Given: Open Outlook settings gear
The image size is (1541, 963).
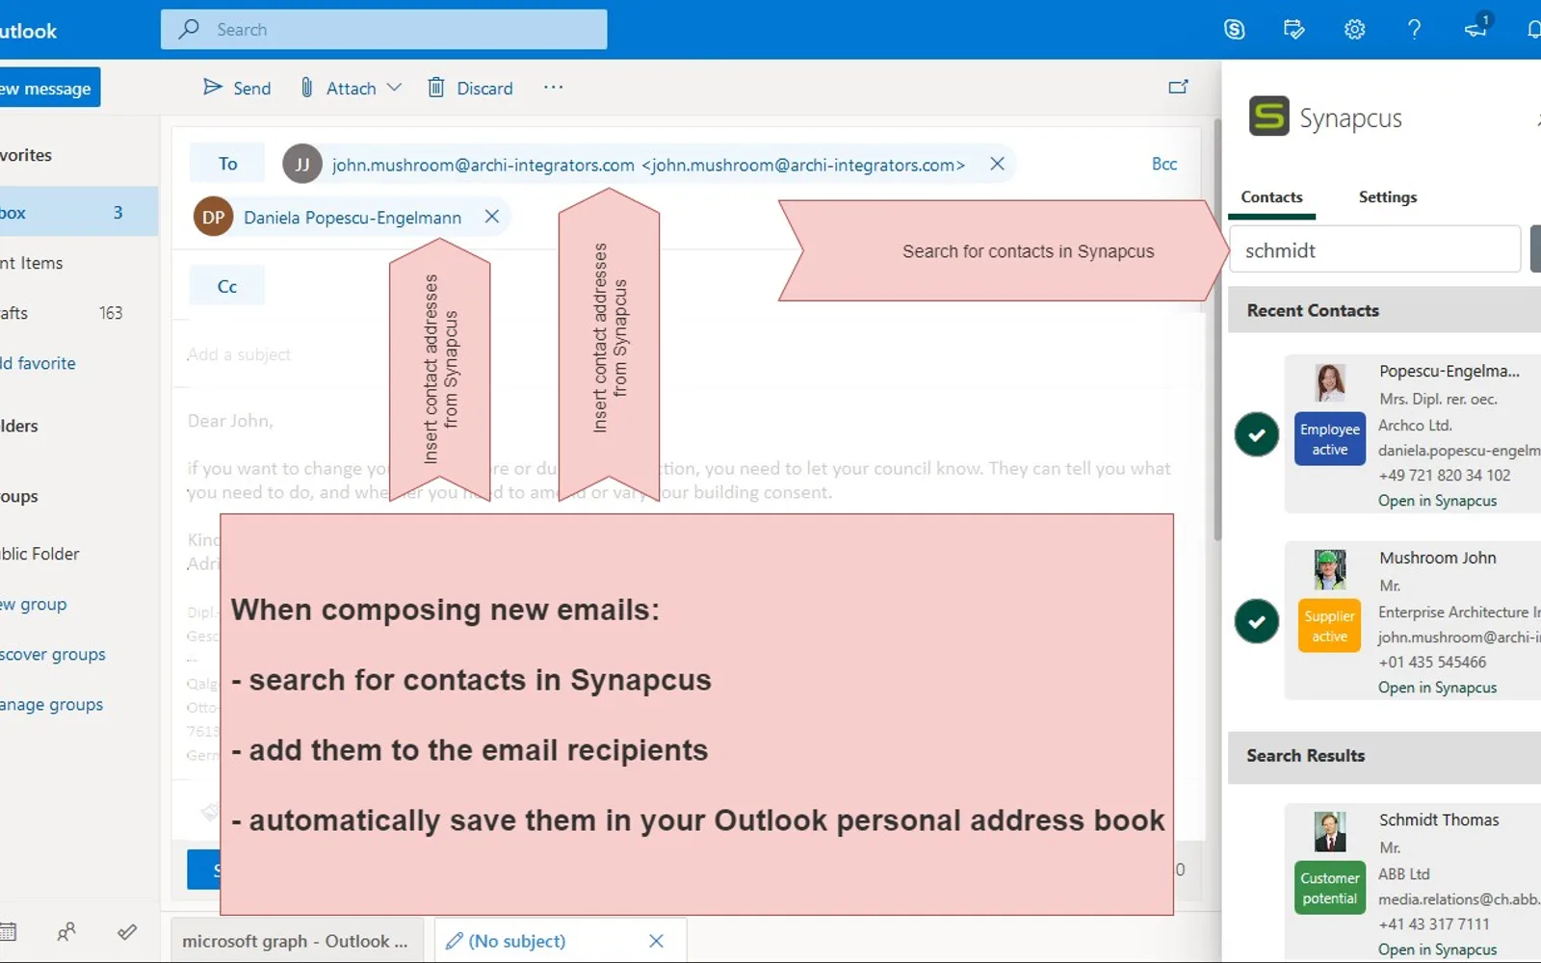Looking at the screenshot, I should pyautogui.click(x=1354, y=30).
